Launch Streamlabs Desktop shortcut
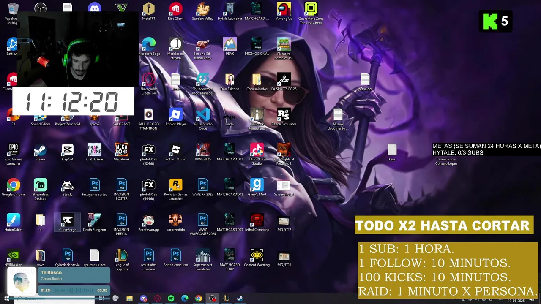Image resolution: width=541 pixels, height=304 pixels. [x=40, y=189]
